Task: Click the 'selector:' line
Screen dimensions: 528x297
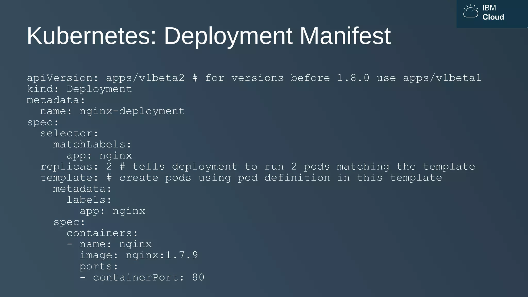Action: (x=69, y=133)
